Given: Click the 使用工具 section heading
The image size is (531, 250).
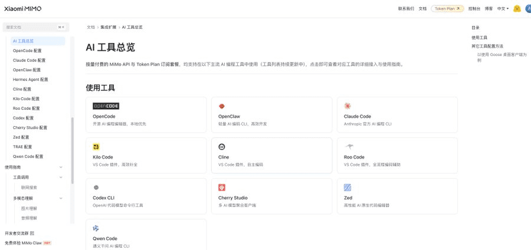Looking at the screenshot, I should (100, 88).
